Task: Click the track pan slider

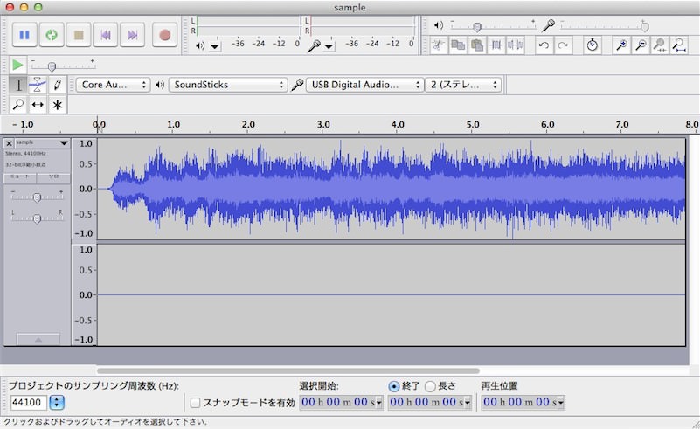Action: (37, 218)
